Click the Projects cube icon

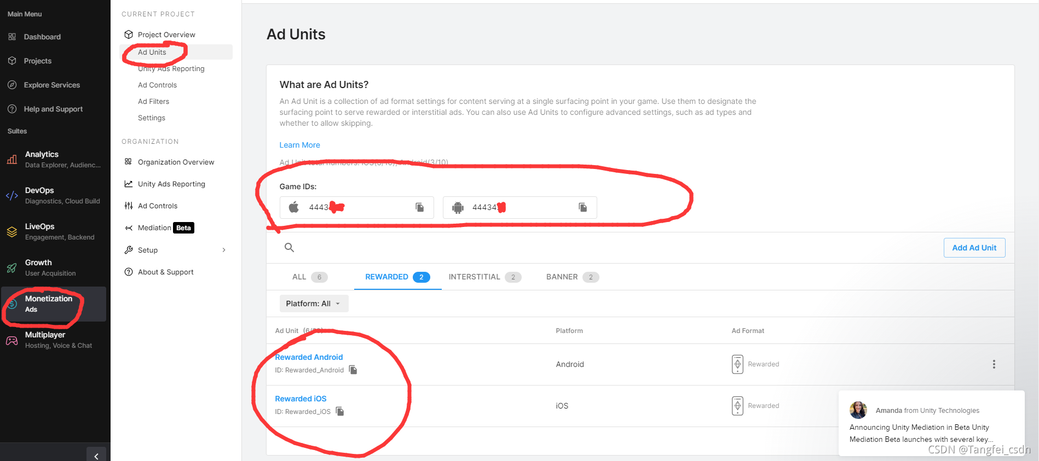(12, 61)
